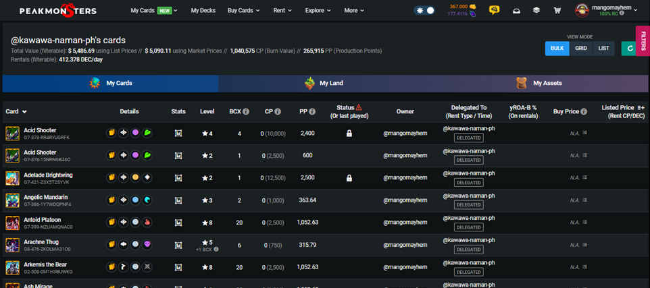Click the white diamond icon for Adelade Brightwing
The height and width of the screenshot is (288, 650).
(147, 178)
